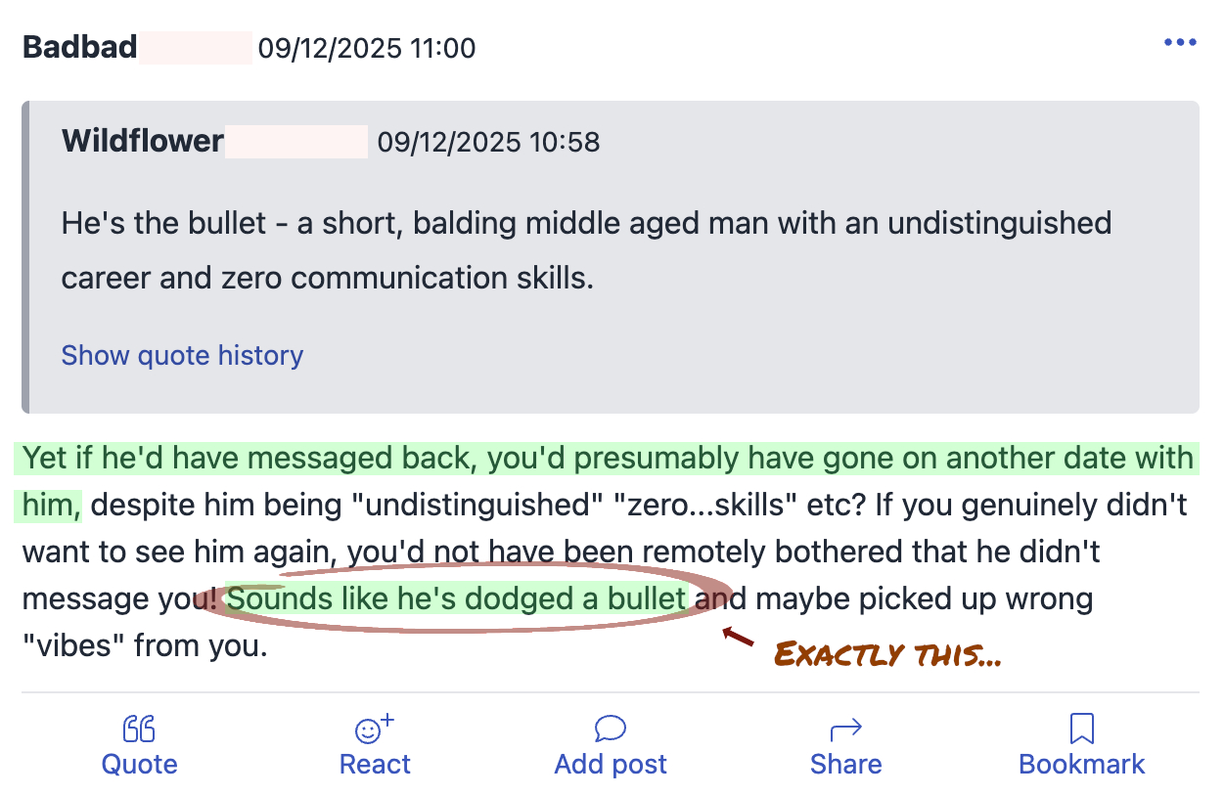Click the timestamp 09/12/2025 10:58
The image size is (1225, 796).
(x=487, y=142)
